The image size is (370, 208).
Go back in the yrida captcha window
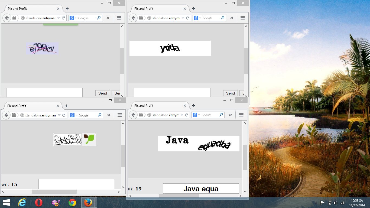(x=133, y=18)
